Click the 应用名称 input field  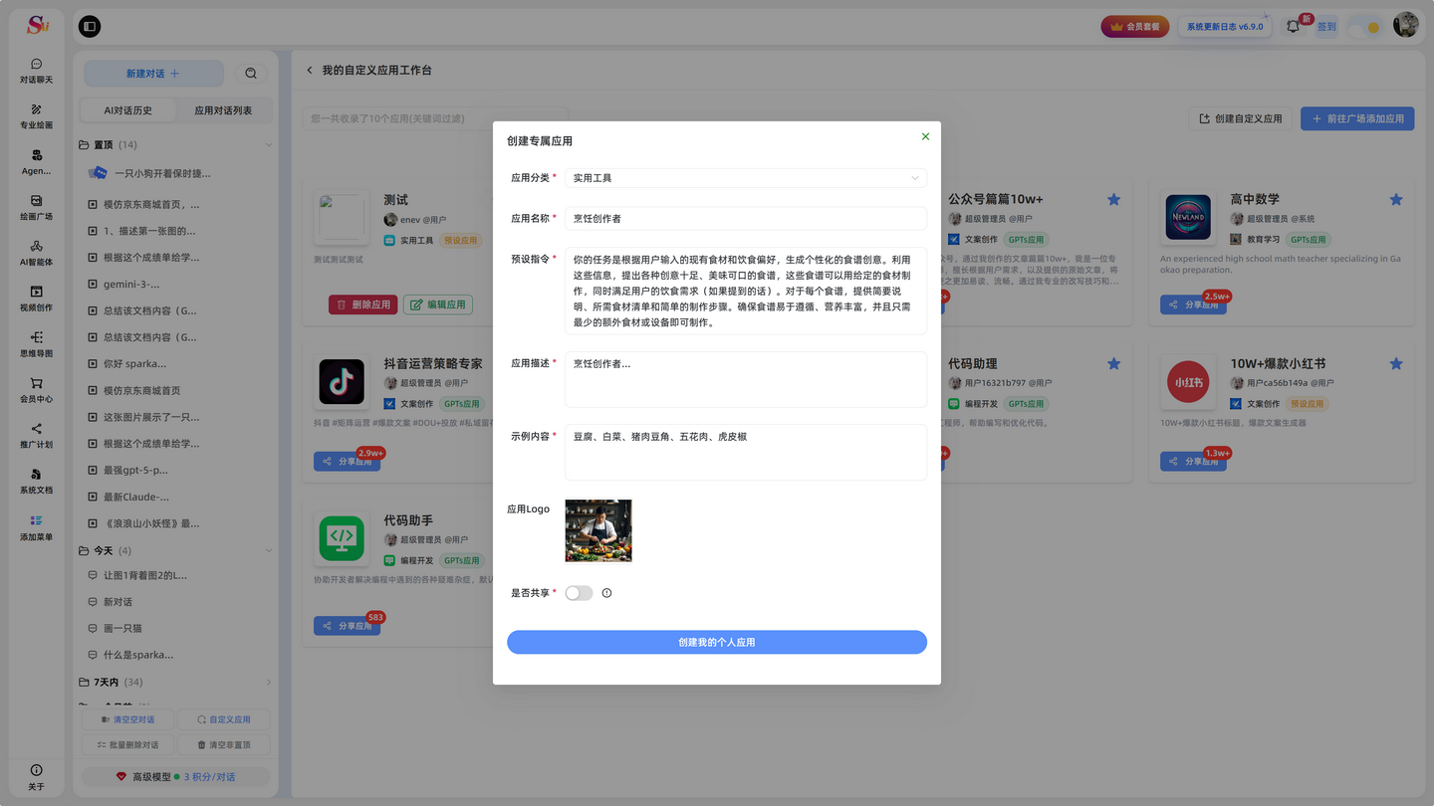tap(746, 218)
